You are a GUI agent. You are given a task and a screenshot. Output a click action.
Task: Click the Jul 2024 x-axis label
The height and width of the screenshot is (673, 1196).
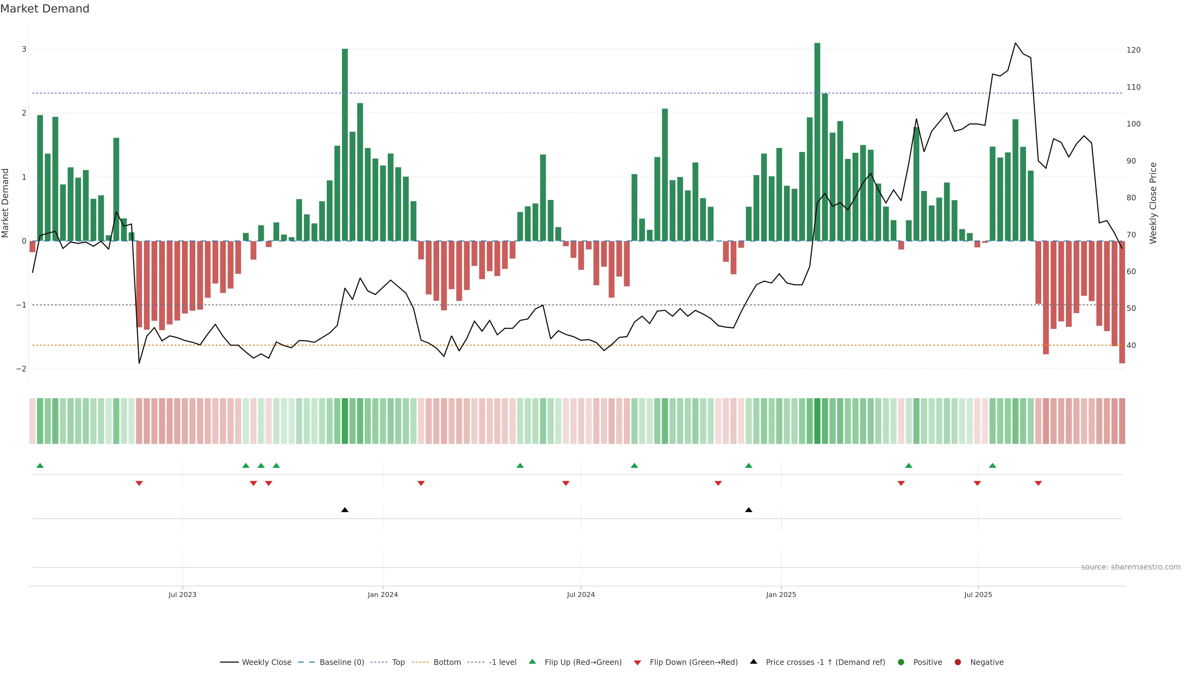pos(580,594)
